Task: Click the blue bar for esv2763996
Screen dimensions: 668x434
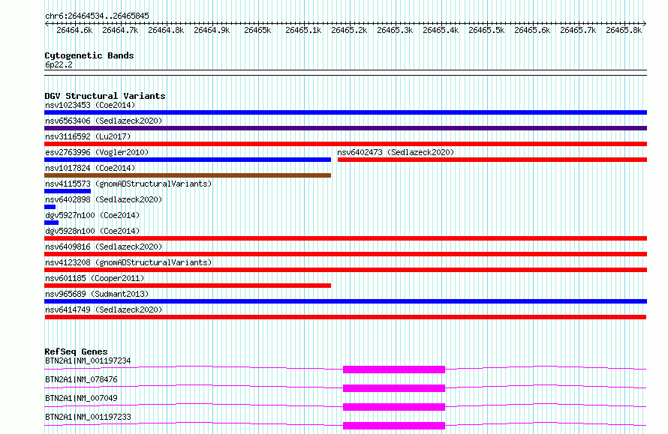Action: coord(188,160)
